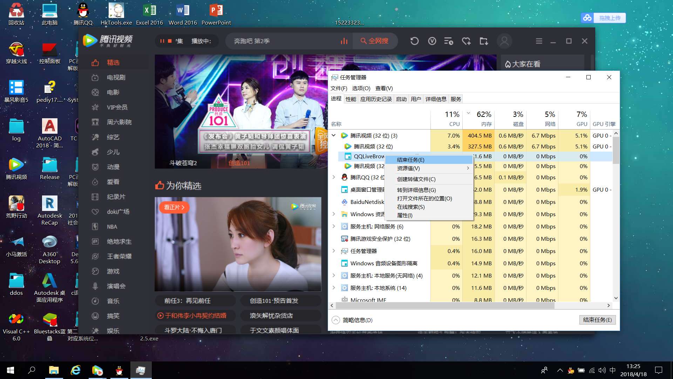Stop playback with the red square button
This screenshot has height=379, width=673.
pyautogui.click(x=170, y=41)
